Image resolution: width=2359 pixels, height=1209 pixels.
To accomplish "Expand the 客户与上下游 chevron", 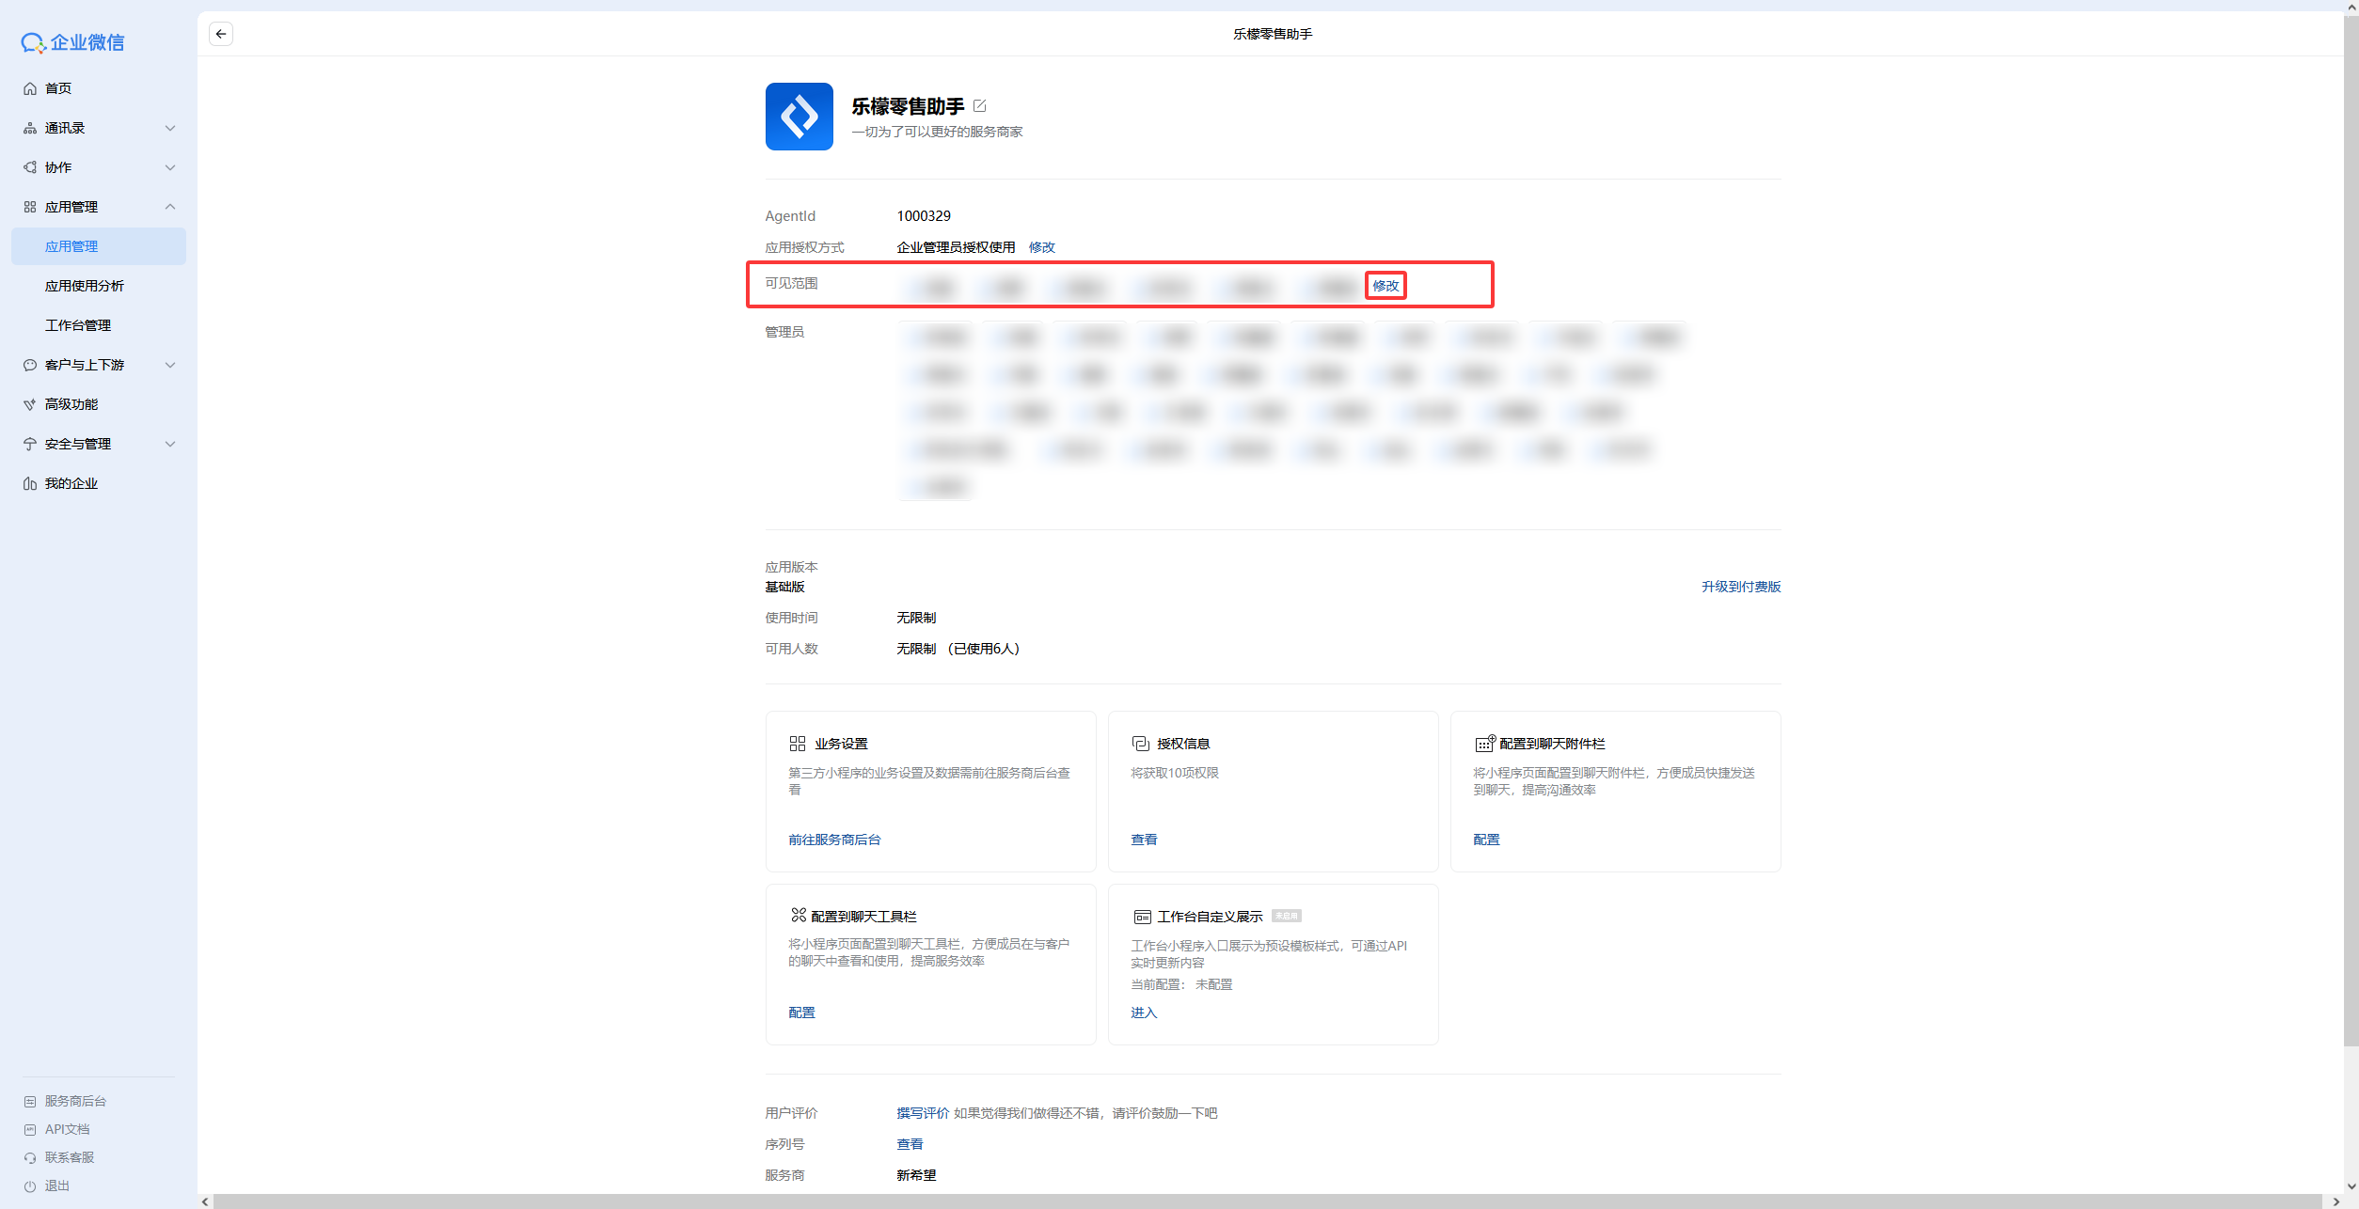I will (170, 365).
